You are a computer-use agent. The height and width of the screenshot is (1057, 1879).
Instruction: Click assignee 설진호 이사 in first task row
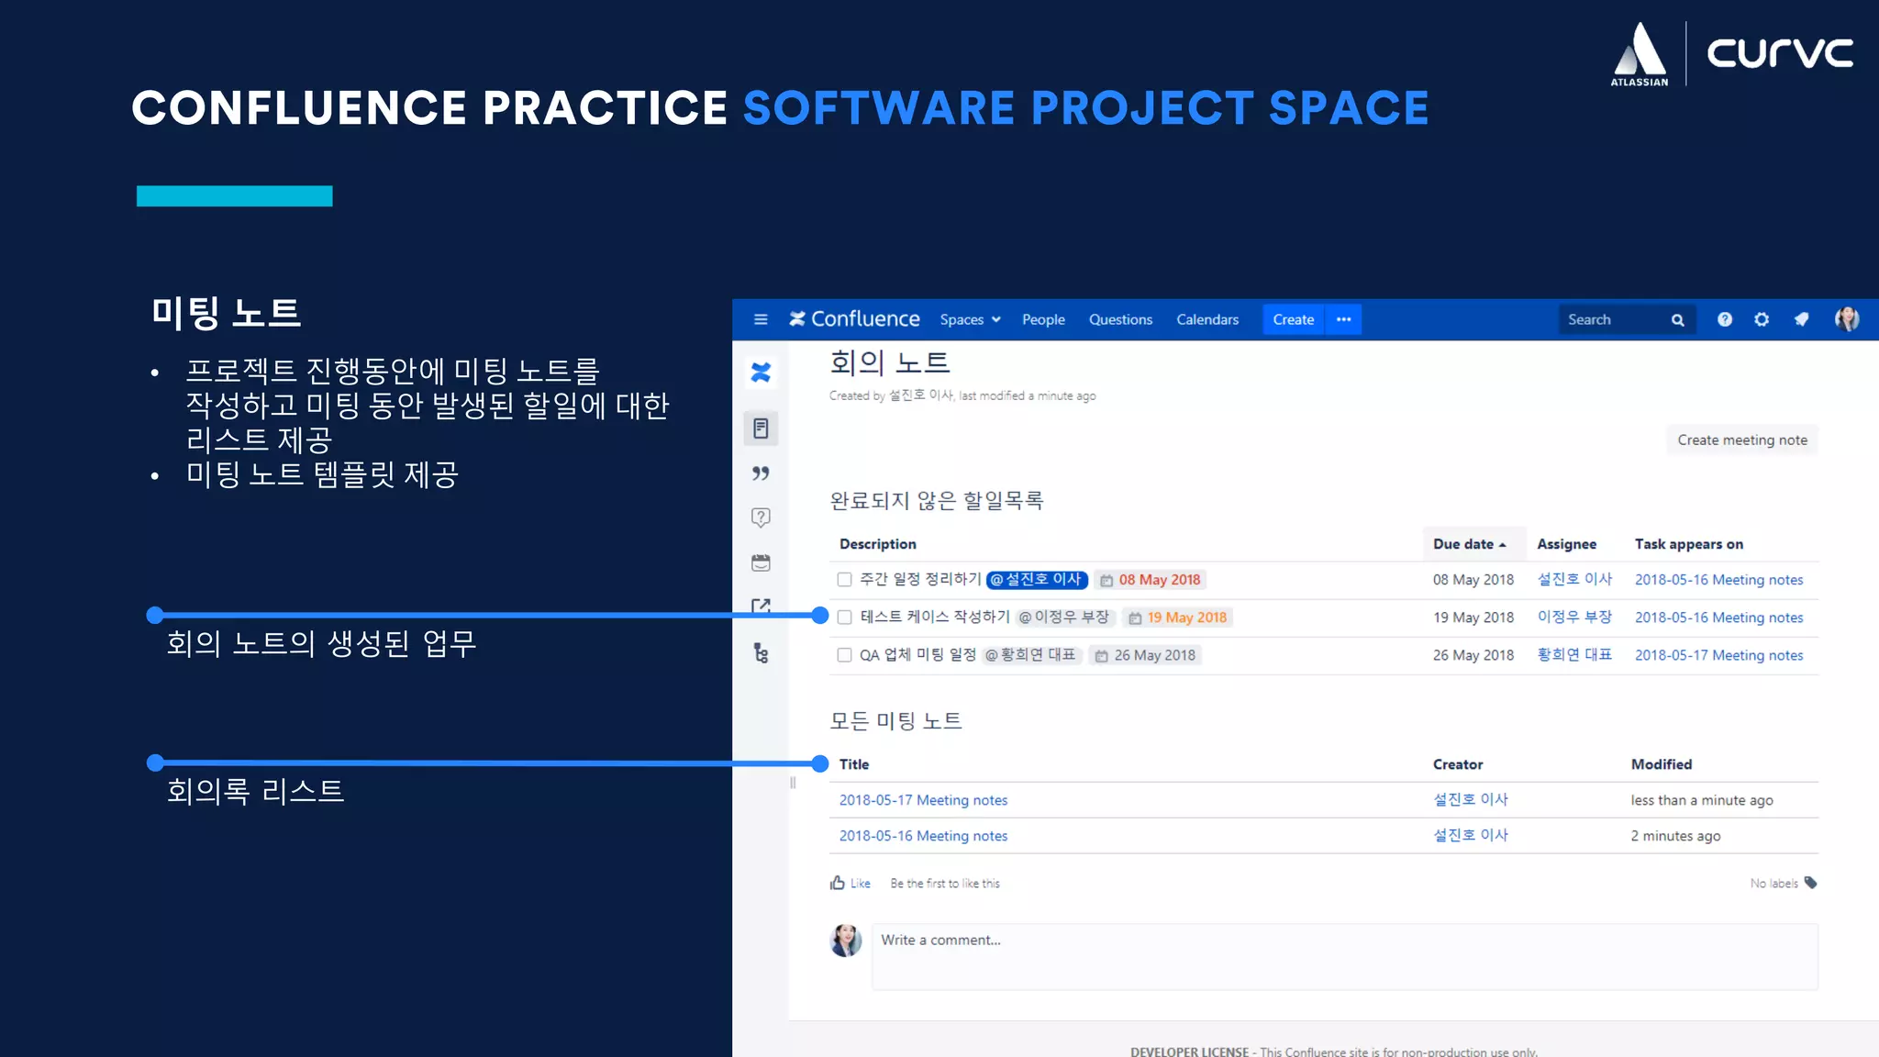(1574, 580)
